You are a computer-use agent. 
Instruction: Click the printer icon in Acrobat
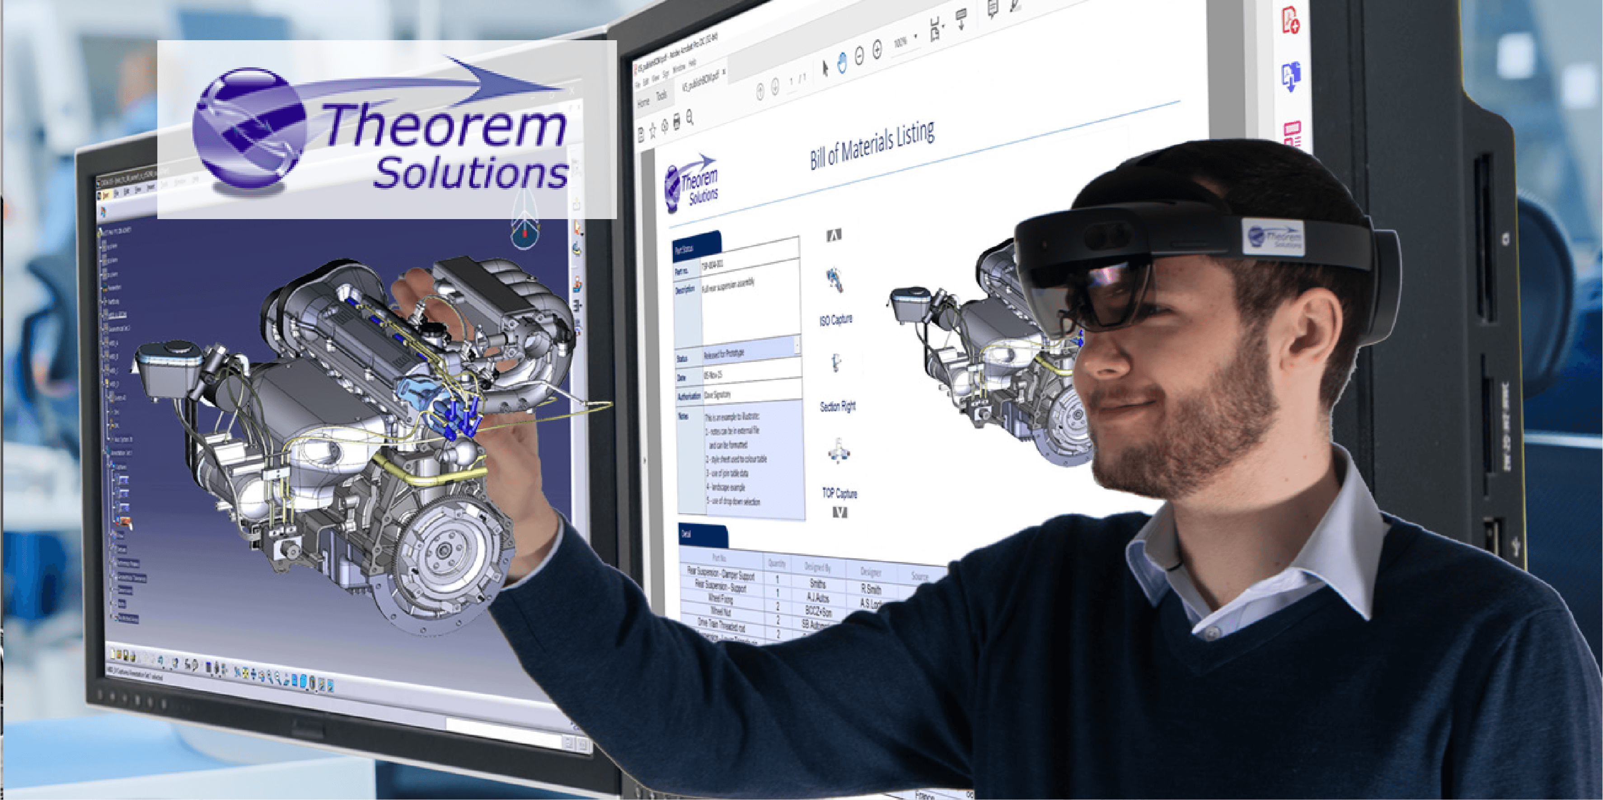pos(676,122)
